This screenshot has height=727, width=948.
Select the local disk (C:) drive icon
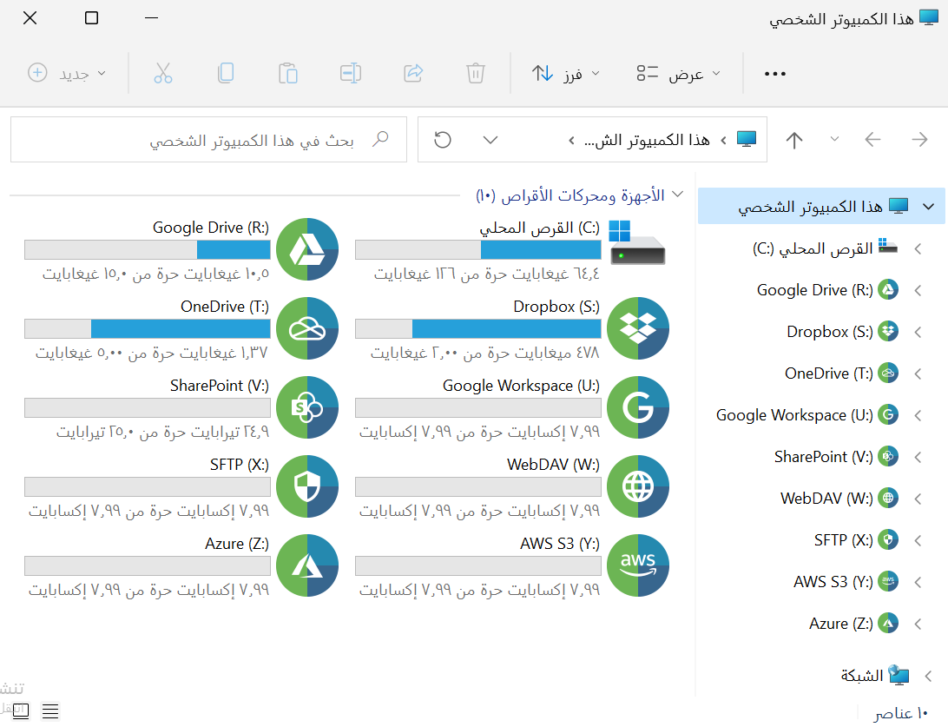click(637, 243)
